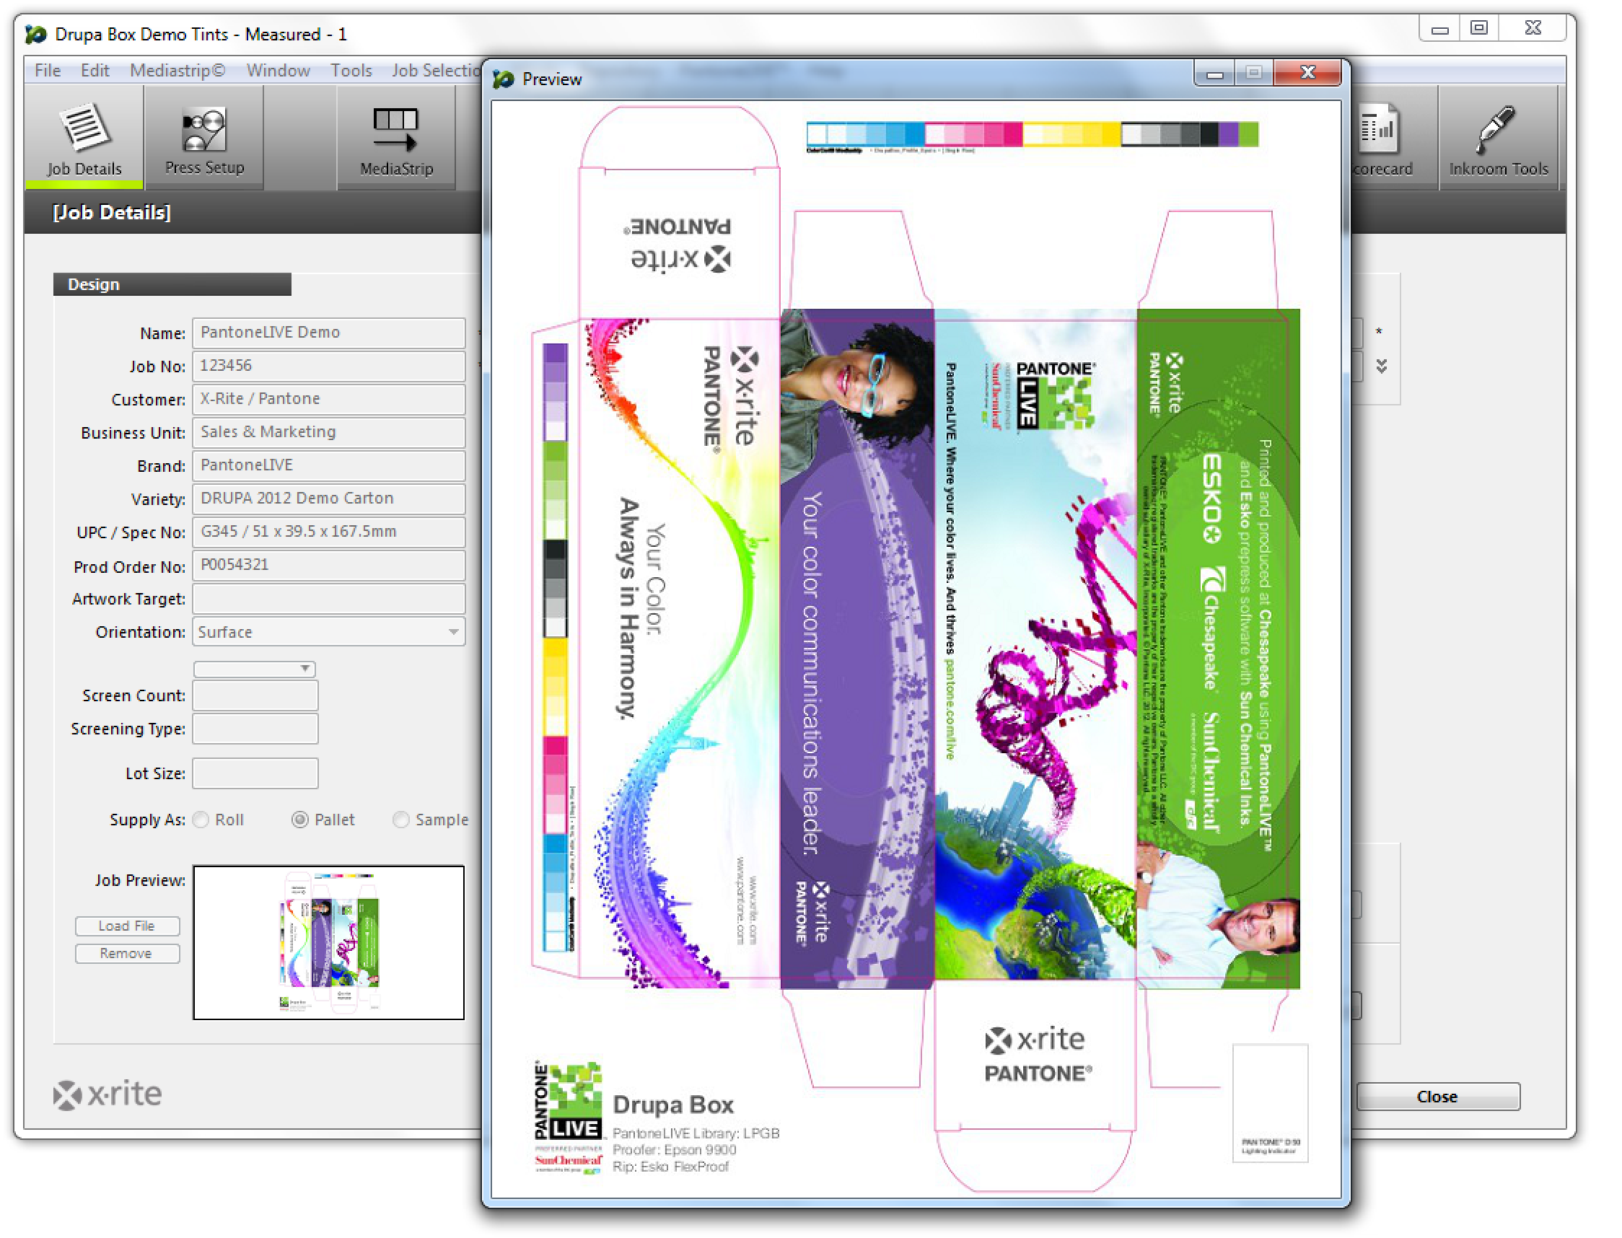This screenshot has height=1238, width=1622.
Task: Click the Remove button under Load File
Action: [x=127, y=953]
